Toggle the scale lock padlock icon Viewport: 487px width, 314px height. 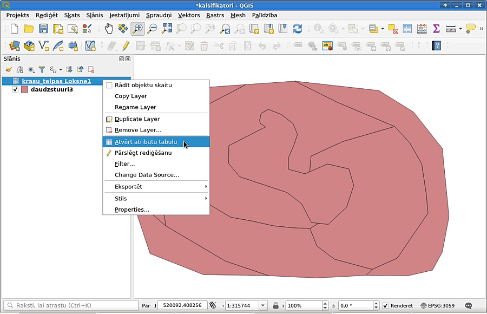(x=275, y=305)
